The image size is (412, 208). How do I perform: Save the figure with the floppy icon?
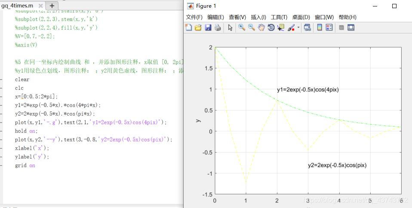[x=208, y=28]
